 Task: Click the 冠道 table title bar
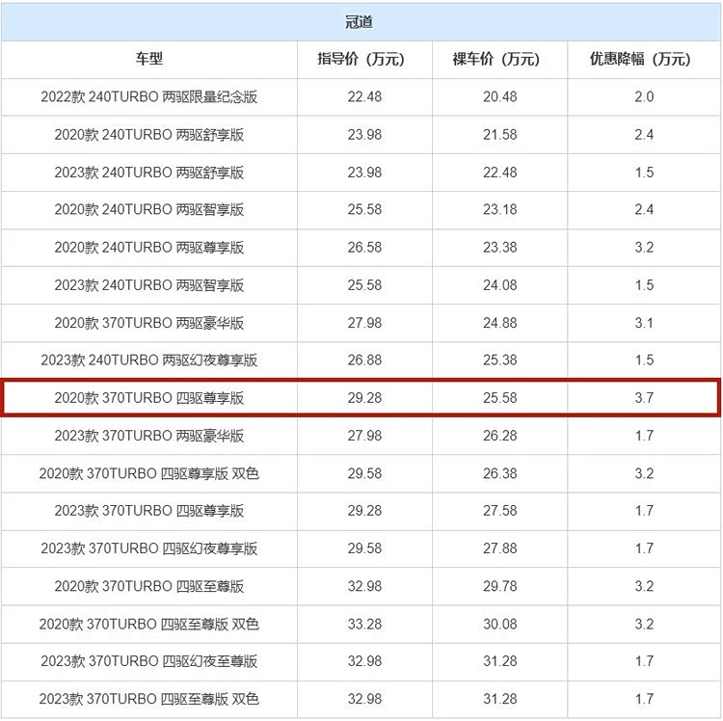tap(361, 21)
